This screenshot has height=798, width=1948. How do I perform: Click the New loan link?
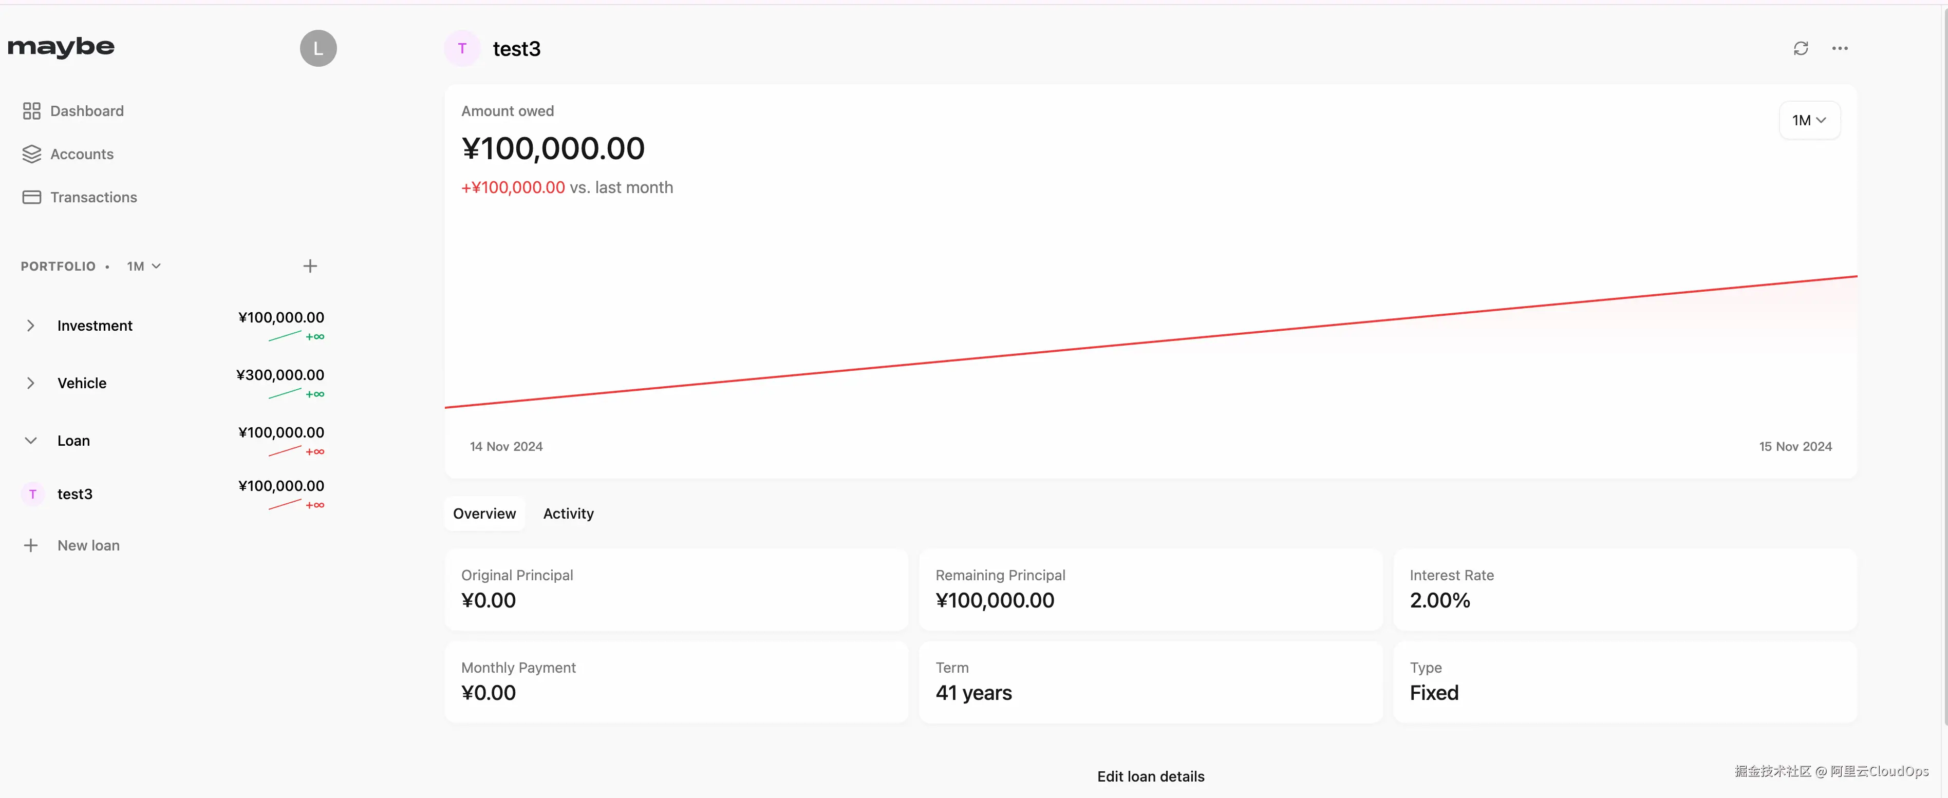click(x=88, y=545)
